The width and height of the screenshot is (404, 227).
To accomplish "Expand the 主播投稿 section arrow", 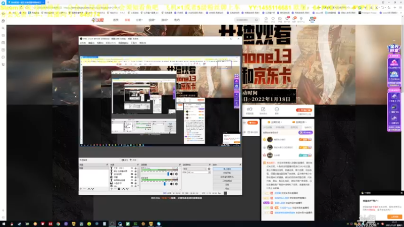I will [x=281, y=122].
